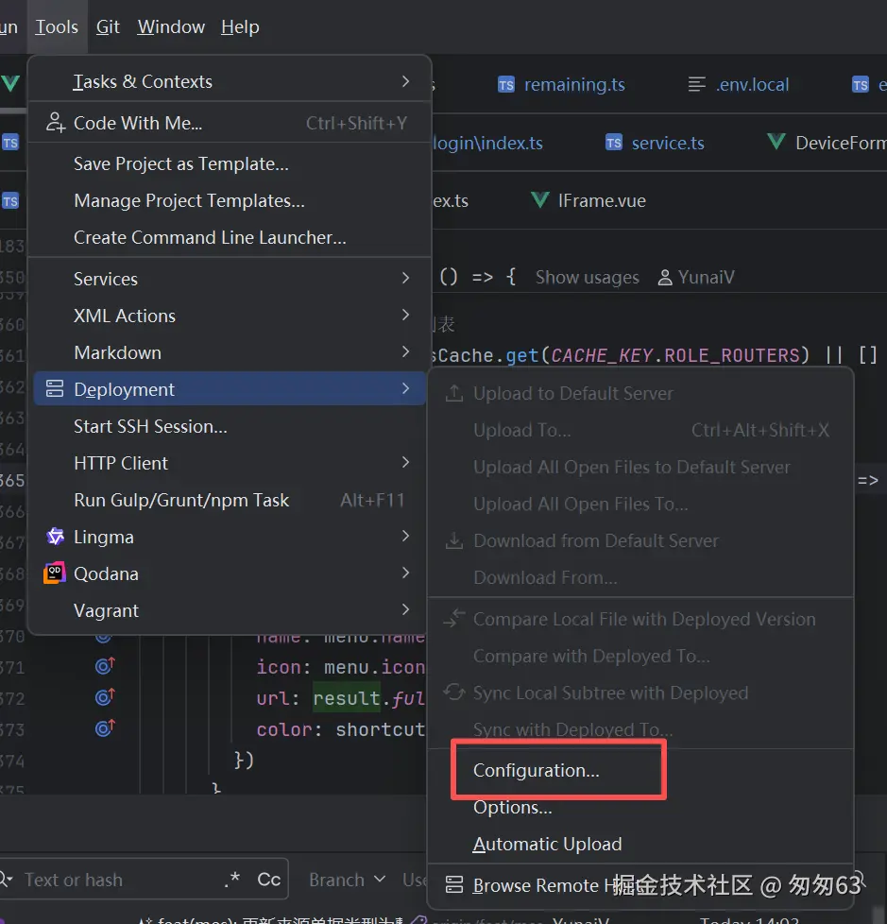Screen dimensions: 887x924
Task: Select Upload All Open Files to Default Server
Action: pos(640,468)
